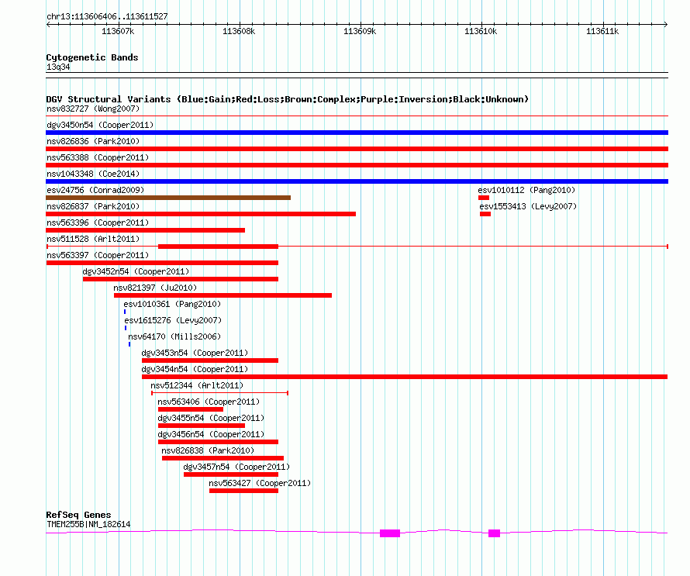The width and height of the screenshot is (690, 576).
Task: Click the dgv3456n54 (Cooper2011) label
Action: click(x=211, y=434)
